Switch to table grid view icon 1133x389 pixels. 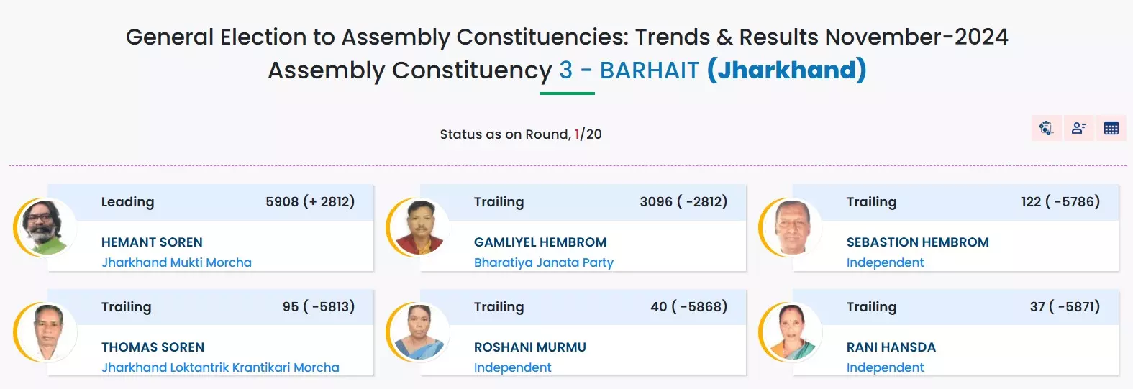tap(1111, 129)
